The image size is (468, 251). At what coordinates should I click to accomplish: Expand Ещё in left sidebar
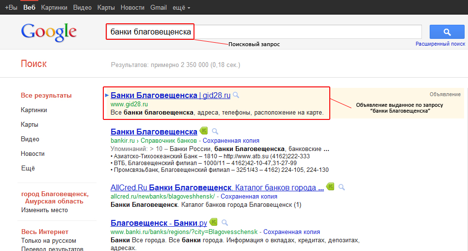(x=28, y=168)
